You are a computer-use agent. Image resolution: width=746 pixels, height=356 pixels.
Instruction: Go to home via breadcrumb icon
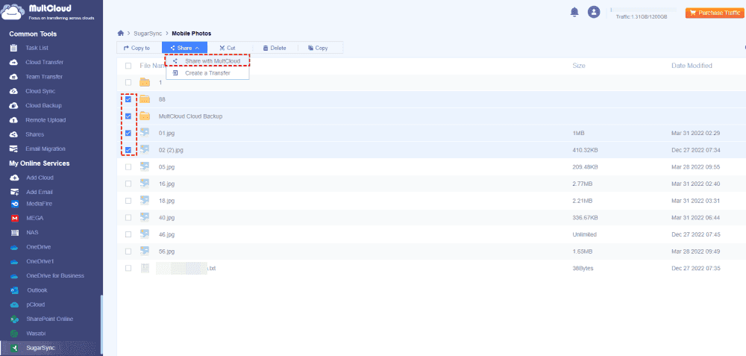(x=121, y=34)
